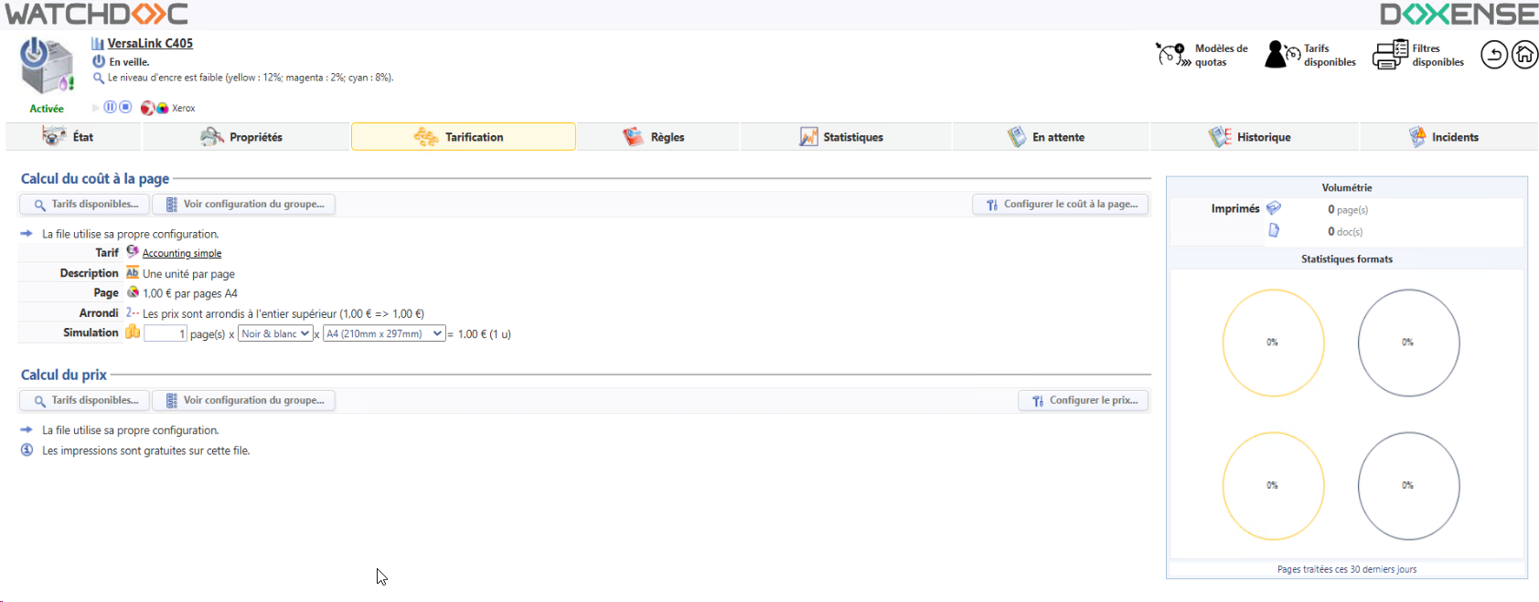
Task: Pause the VersaLink C405 print queue
Action: [x=110, y=107]
